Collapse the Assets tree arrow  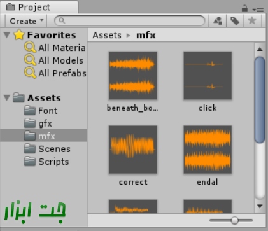click(x=7, y=98)
